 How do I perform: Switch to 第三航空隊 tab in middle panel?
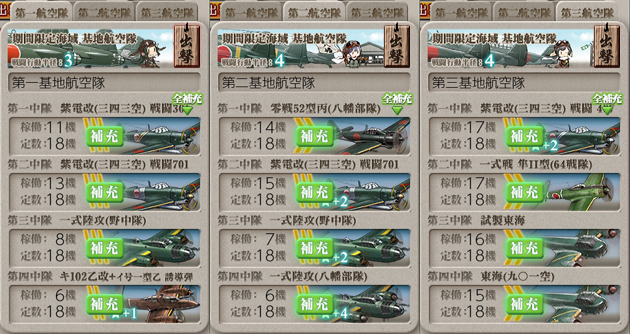tap(377, 12)
